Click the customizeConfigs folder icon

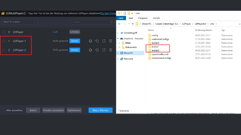[150, 39]
